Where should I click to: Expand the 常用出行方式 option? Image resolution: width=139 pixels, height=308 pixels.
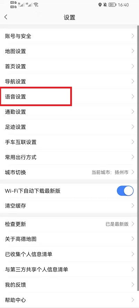(68, 157)
